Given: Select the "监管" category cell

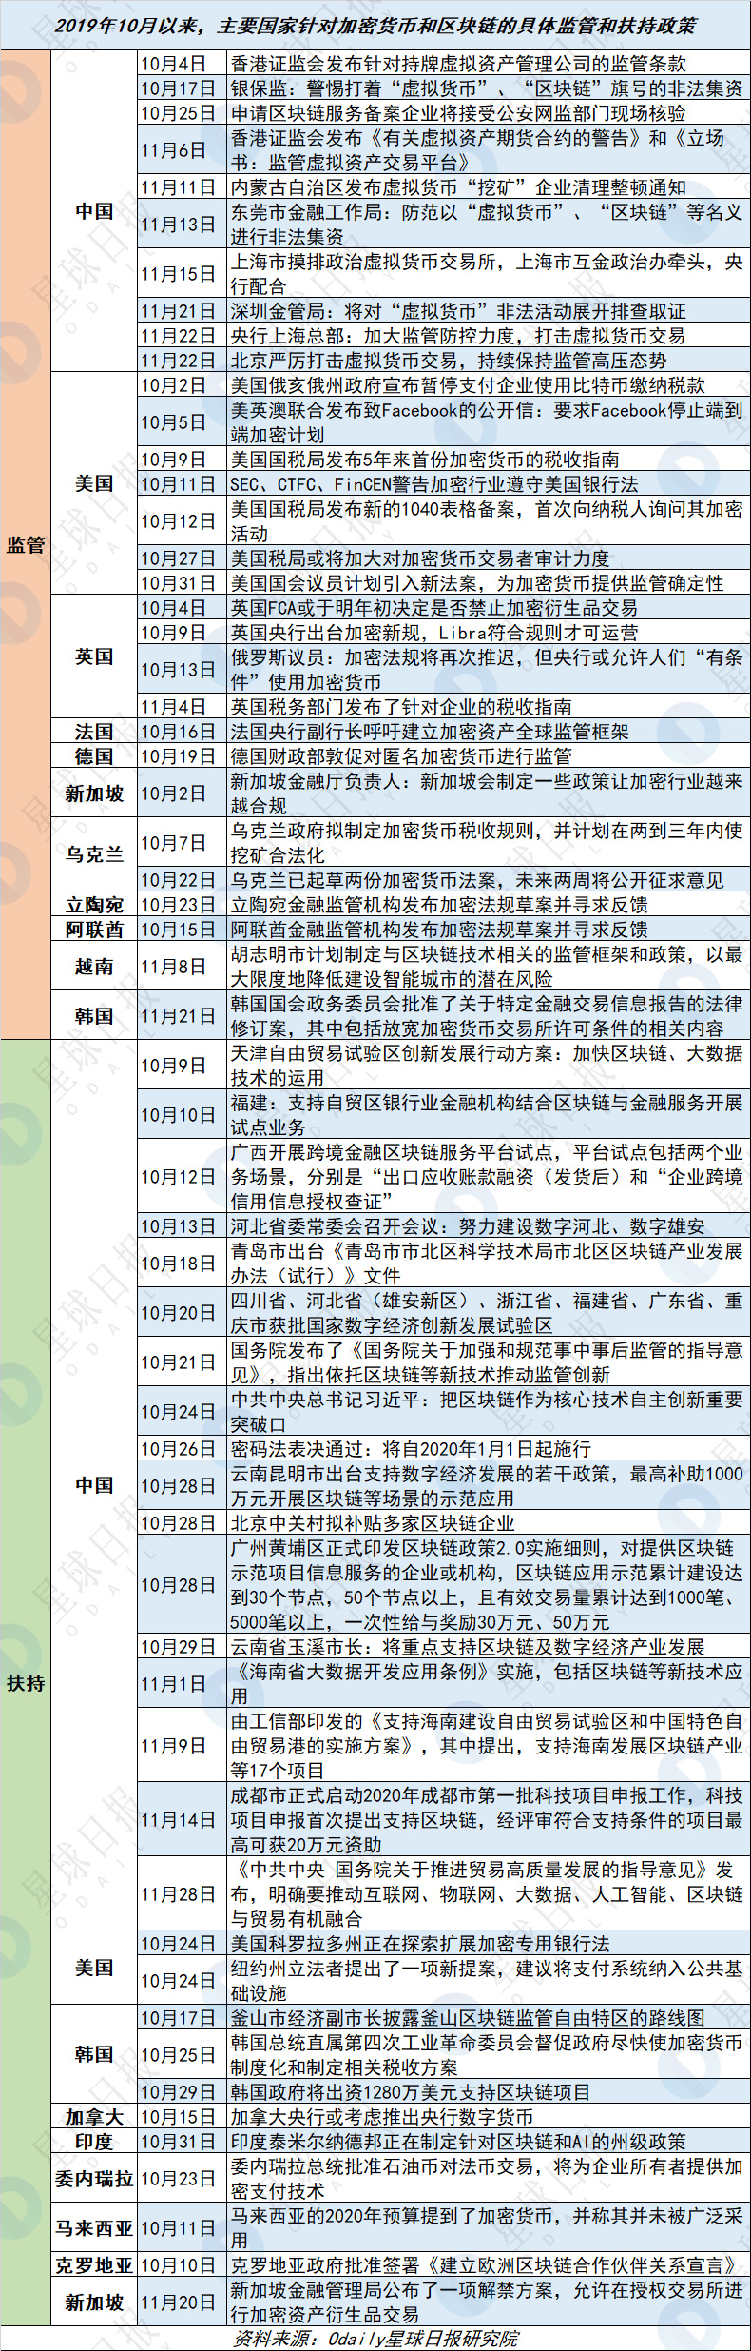Looking at the screenshot, I should coord(26,545).
